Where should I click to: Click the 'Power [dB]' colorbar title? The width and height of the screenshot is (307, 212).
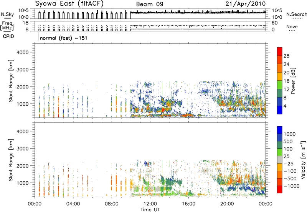pos(293,81)
